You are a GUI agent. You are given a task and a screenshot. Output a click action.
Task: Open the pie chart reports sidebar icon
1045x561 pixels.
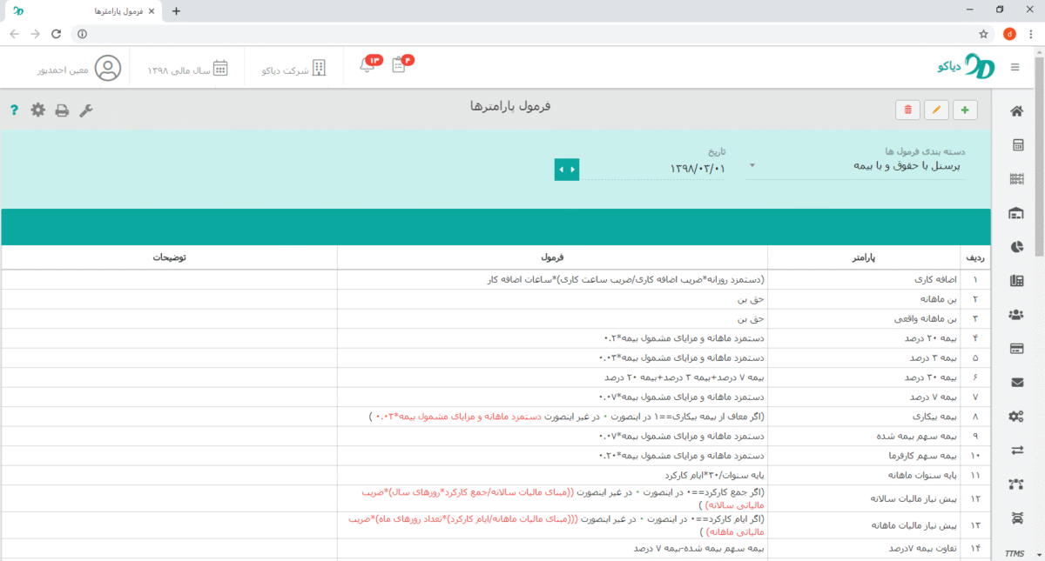tap(1015, 247)
